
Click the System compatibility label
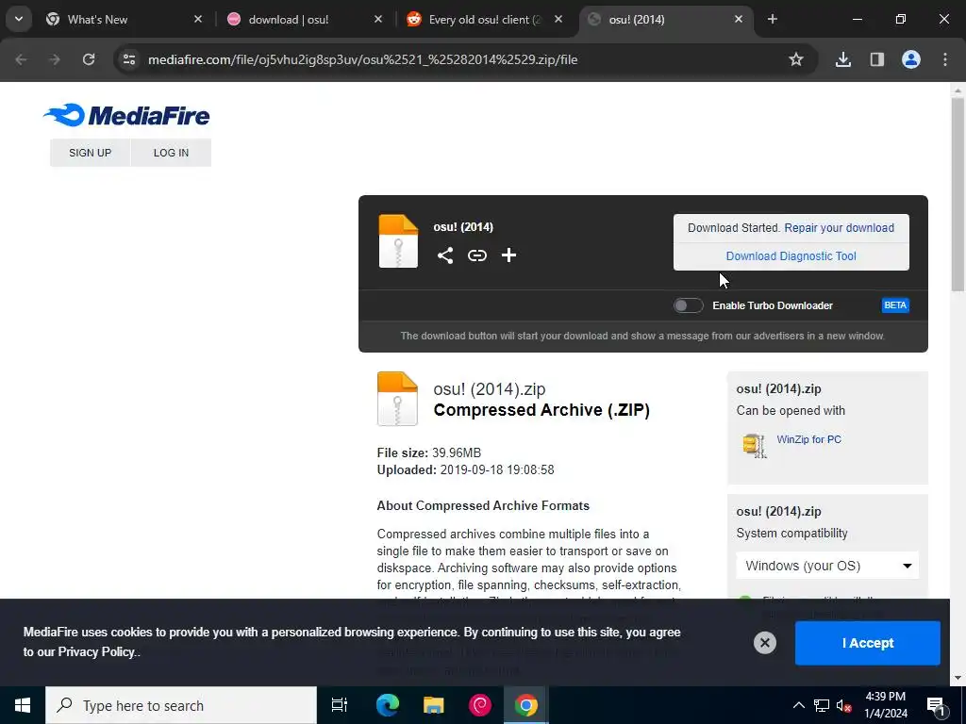pyautogui.click(x=791, y=534)
